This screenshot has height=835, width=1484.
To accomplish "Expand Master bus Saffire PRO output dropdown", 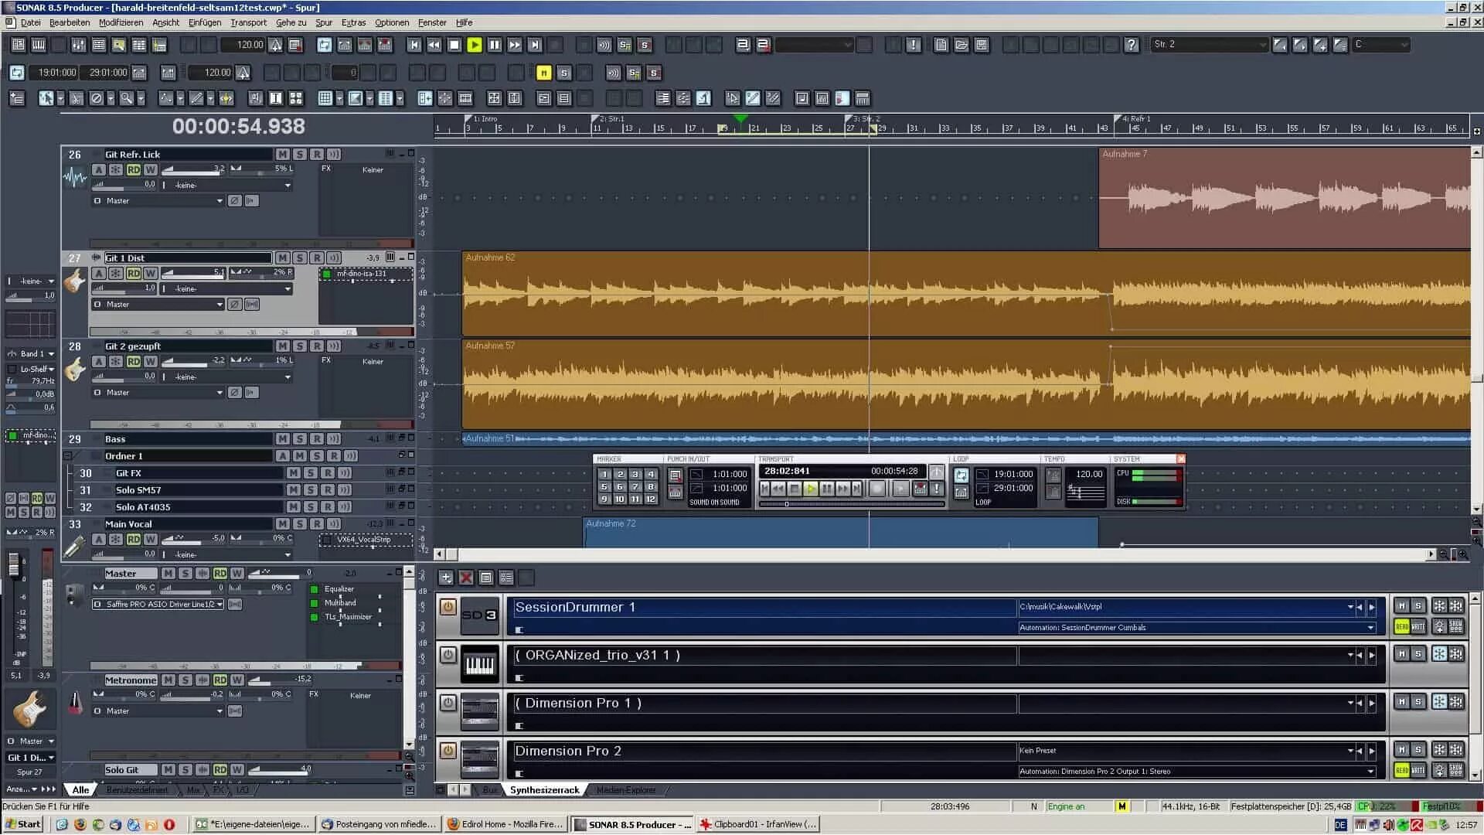I will (220, 605).
